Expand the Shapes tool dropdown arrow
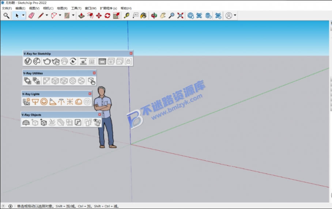This screenshot has height=209, width=332. point(73,15)
